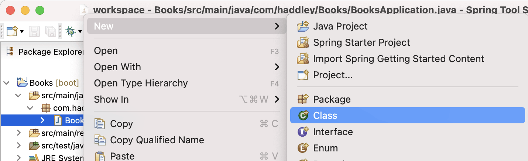
Task: Click the Spring Starter Project icon
Action: pyautogui.click(x=303, y=42)
